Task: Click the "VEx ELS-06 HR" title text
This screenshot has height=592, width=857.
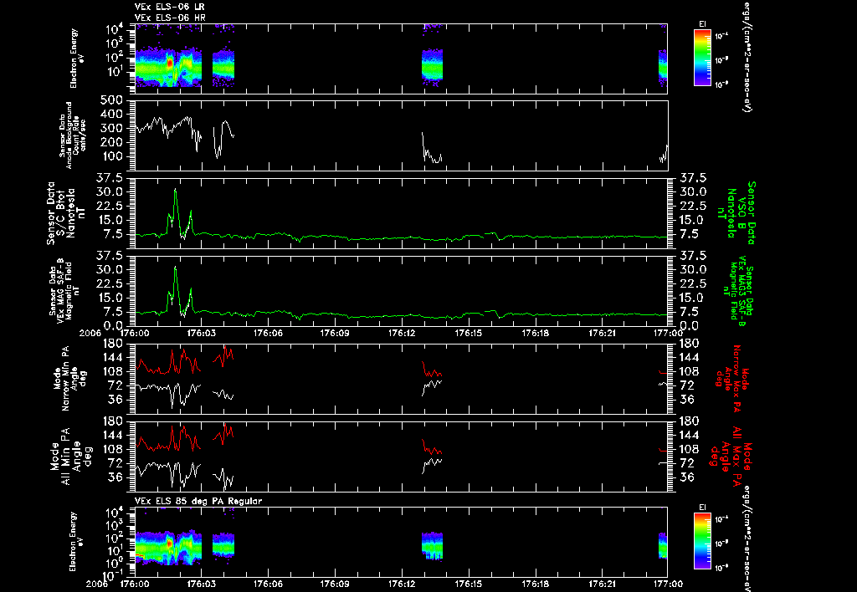Action: (170, 18)
